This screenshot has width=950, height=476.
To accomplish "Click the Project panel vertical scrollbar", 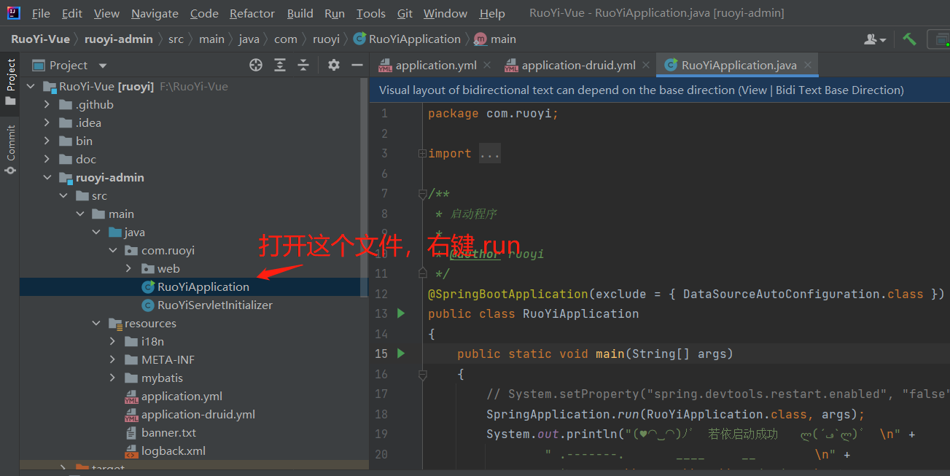I will (365, 187).
